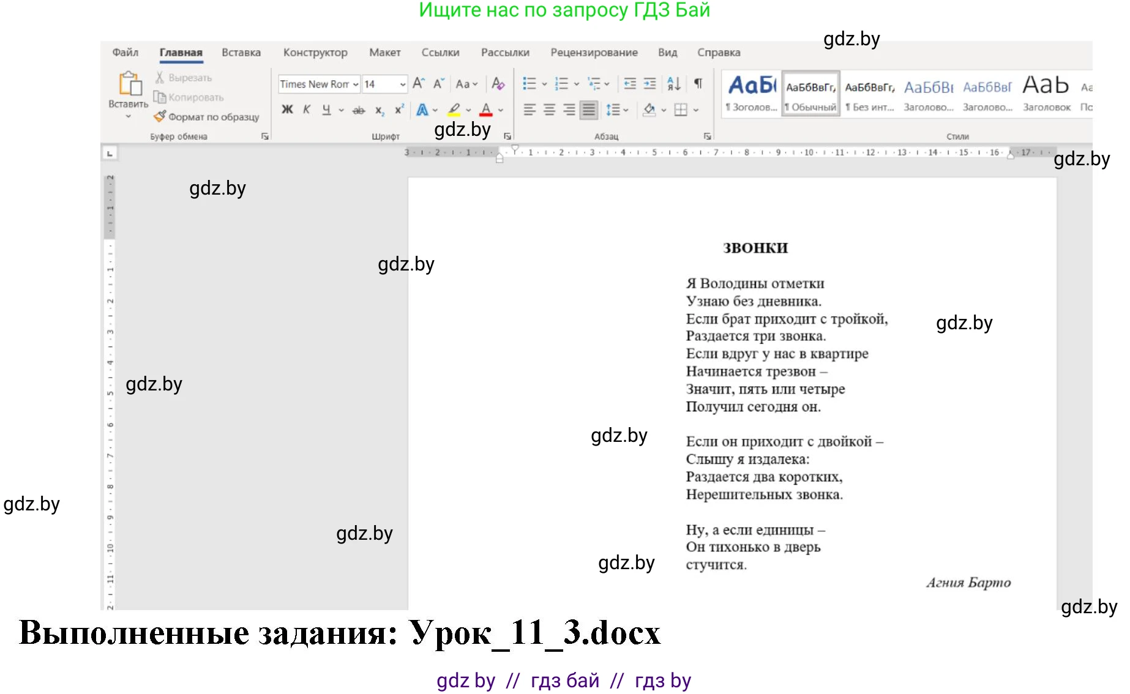The height and width of the screenshot is (694, 1130).
Task: Open the Вставка ribbon tab
Action: pos(241,53)
